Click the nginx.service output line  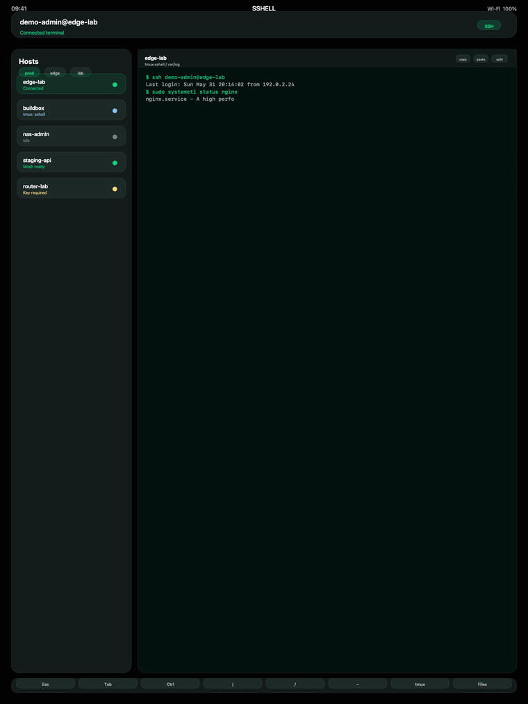pyautogui.click(x=190, y=99)
